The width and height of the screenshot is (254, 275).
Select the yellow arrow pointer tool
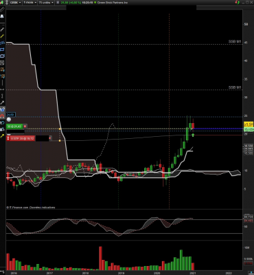2,136
